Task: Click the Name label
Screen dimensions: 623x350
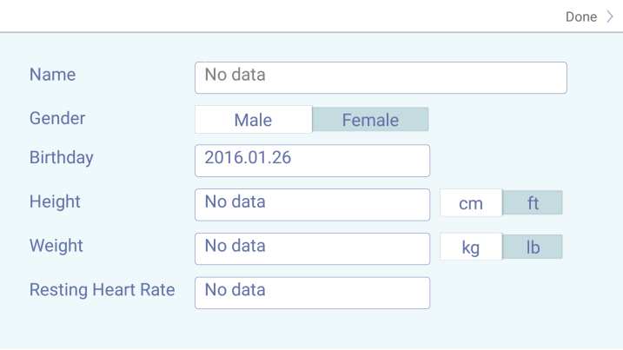Action: point(52,75)
